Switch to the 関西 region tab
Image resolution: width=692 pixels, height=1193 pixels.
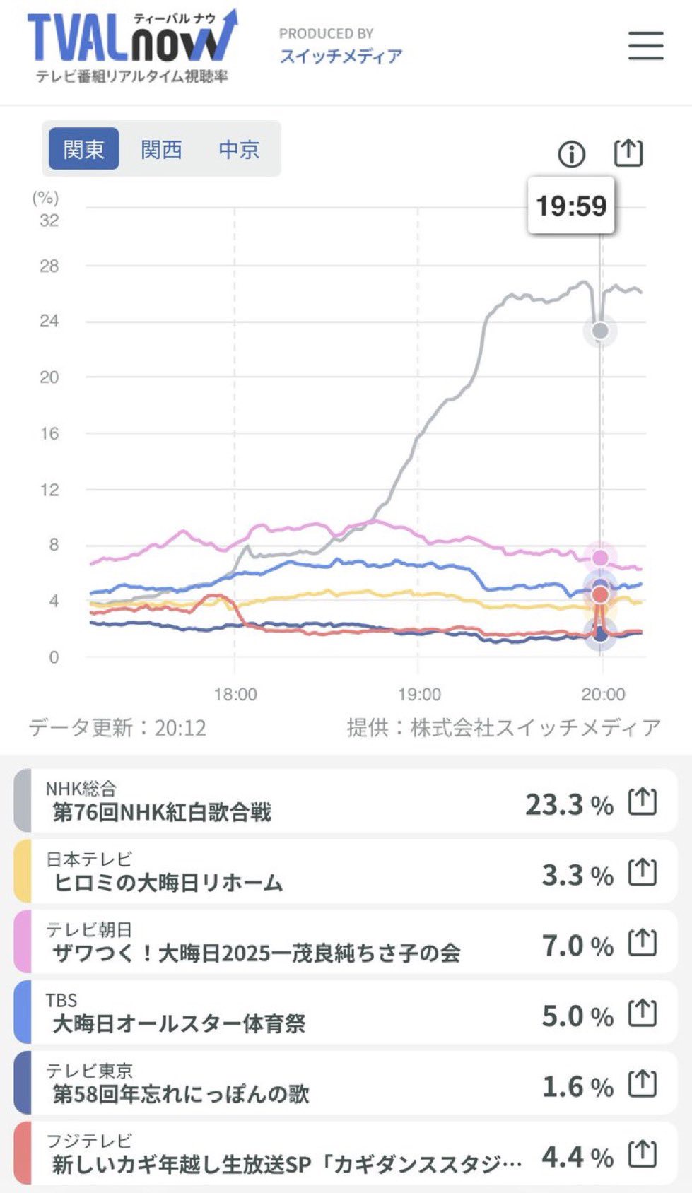[161, 149]
